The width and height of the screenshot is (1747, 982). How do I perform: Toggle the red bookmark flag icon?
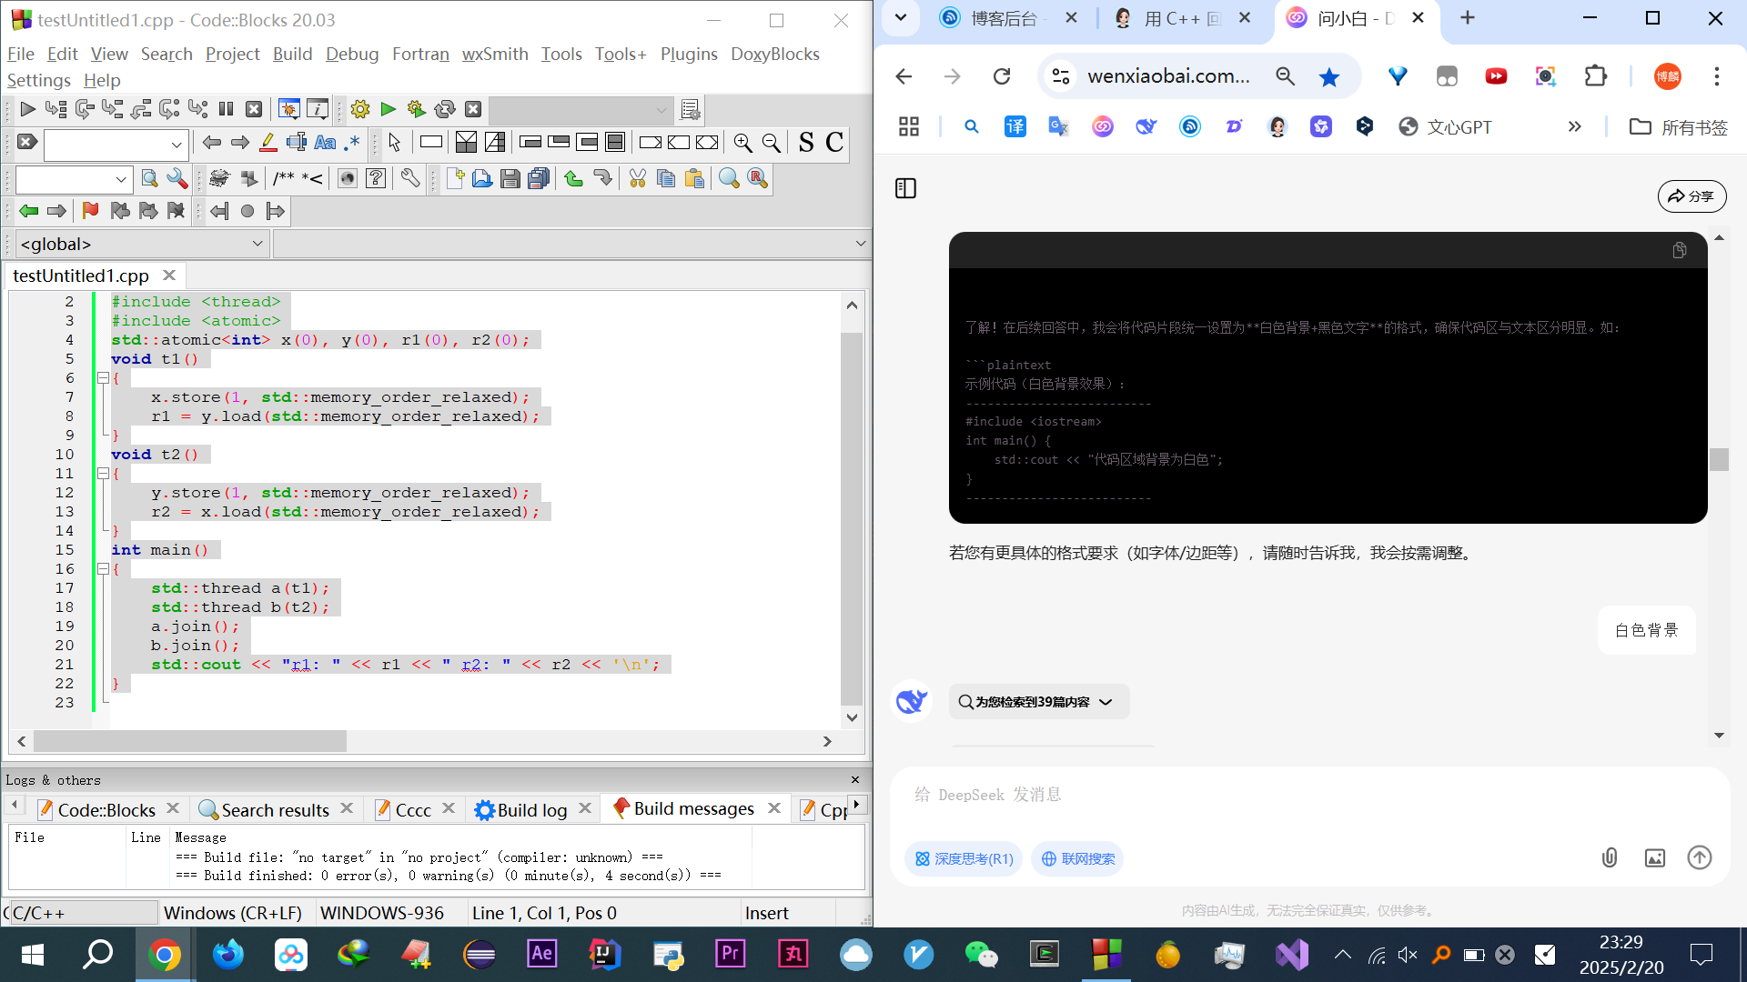point(90,211)
